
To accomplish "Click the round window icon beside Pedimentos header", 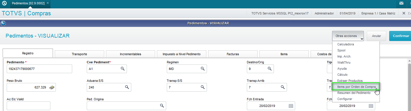I will click(3, 23).
